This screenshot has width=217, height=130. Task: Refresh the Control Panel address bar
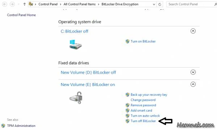tap(160, 4)
